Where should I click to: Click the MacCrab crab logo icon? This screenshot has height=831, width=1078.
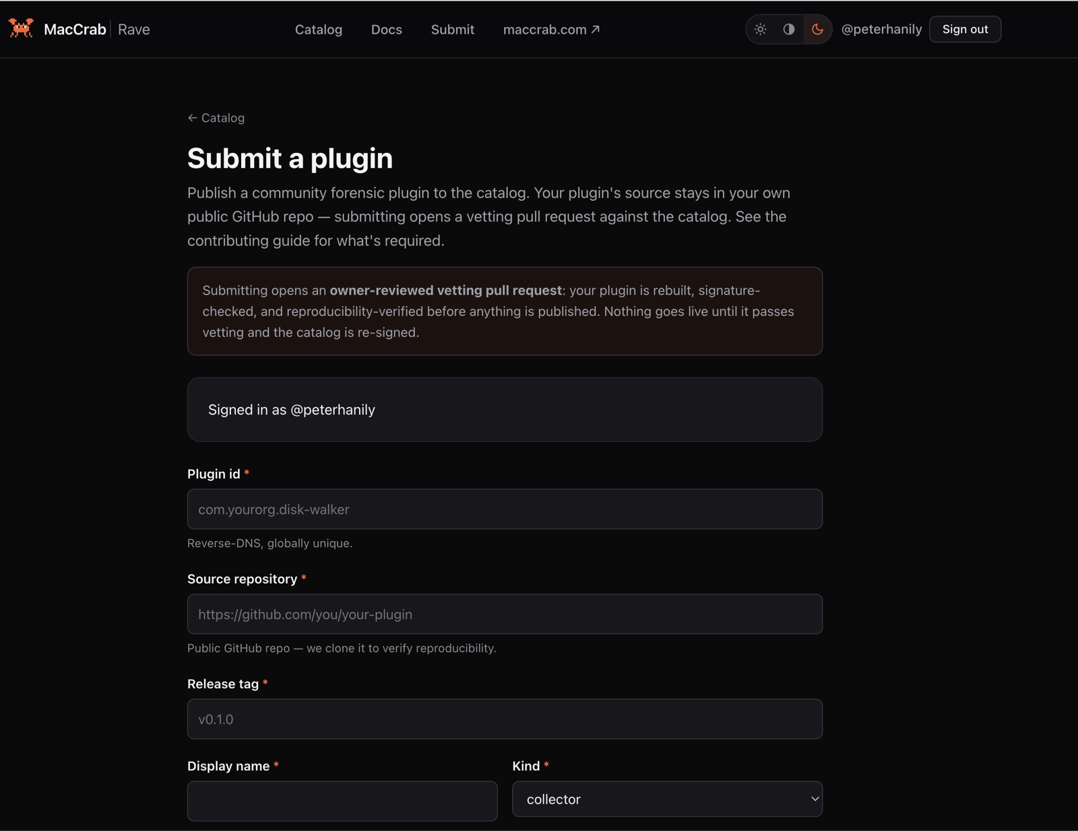[21, 28]
